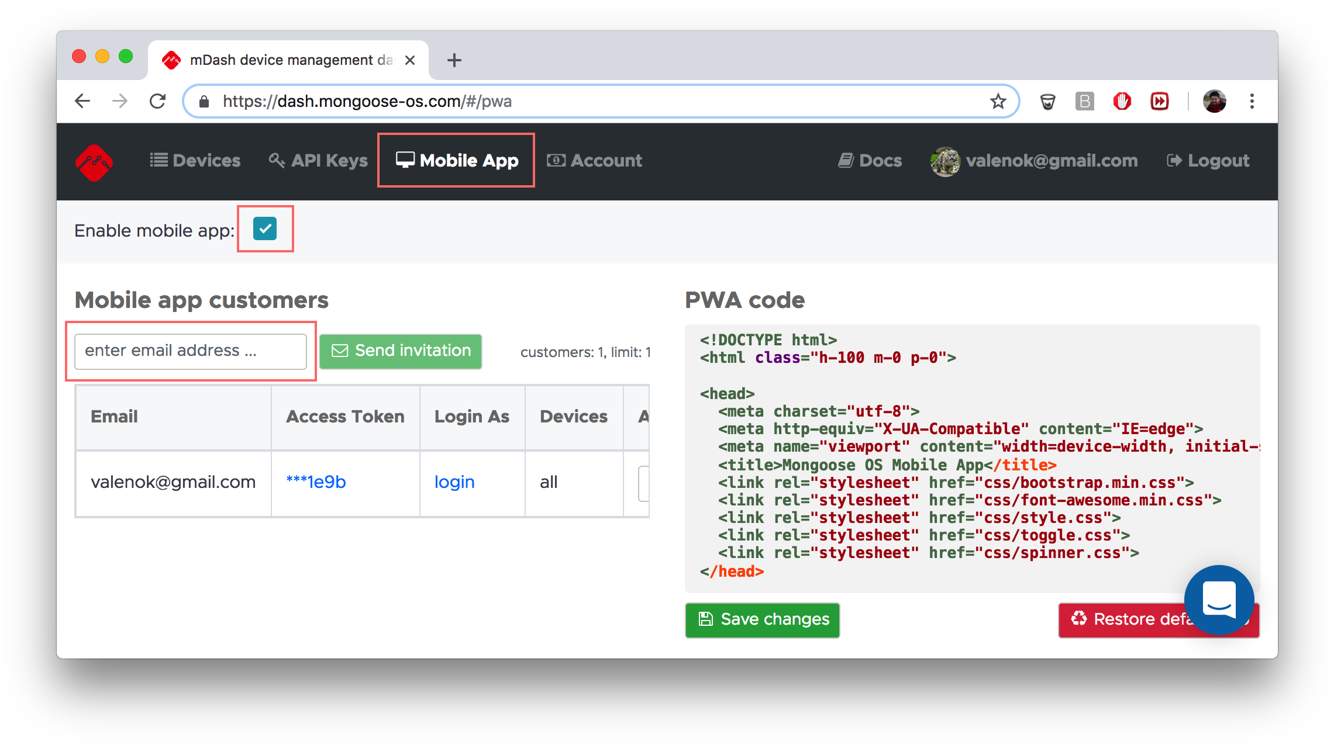The height and width of the screenshot is (745, 1334).
Task: Bookmark page with the star icon
Action: (x=998, y=101)
